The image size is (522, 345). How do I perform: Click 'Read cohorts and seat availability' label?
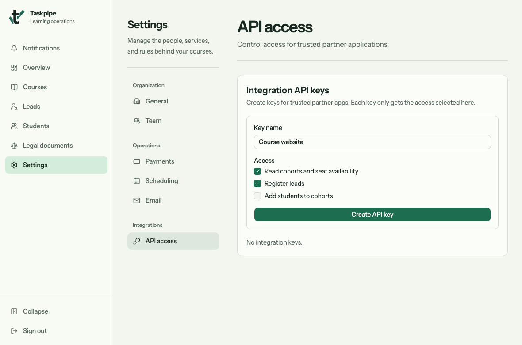click(x=311, y=171)
